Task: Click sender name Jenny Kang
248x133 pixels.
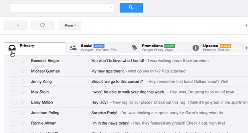Action: click(41, 81)
